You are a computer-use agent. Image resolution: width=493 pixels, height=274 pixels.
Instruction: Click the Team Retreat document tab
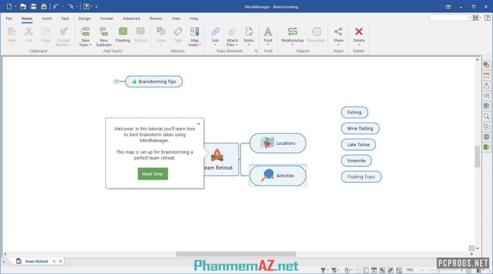(37, 261)
